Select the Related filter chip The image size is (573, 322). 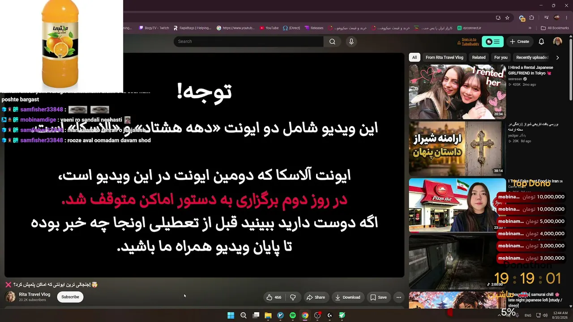479,58
